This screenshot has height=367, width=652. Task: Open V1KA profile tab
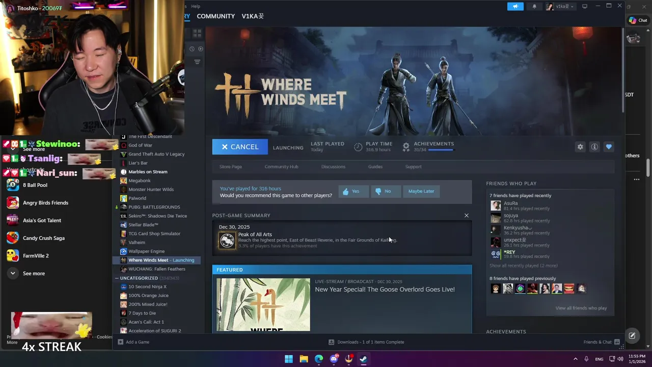[x=253, y=16]
